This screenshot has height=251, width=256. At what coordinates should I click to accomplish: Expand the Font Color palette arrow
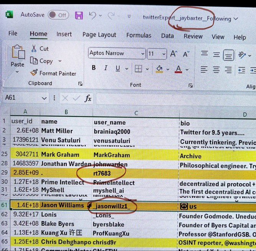[x=187, y=70]
